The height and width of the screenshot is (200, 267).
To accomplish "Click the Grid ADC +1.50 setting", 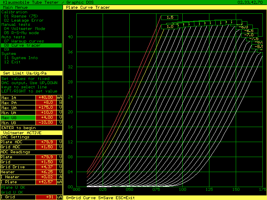I will [x=47, y=147].
